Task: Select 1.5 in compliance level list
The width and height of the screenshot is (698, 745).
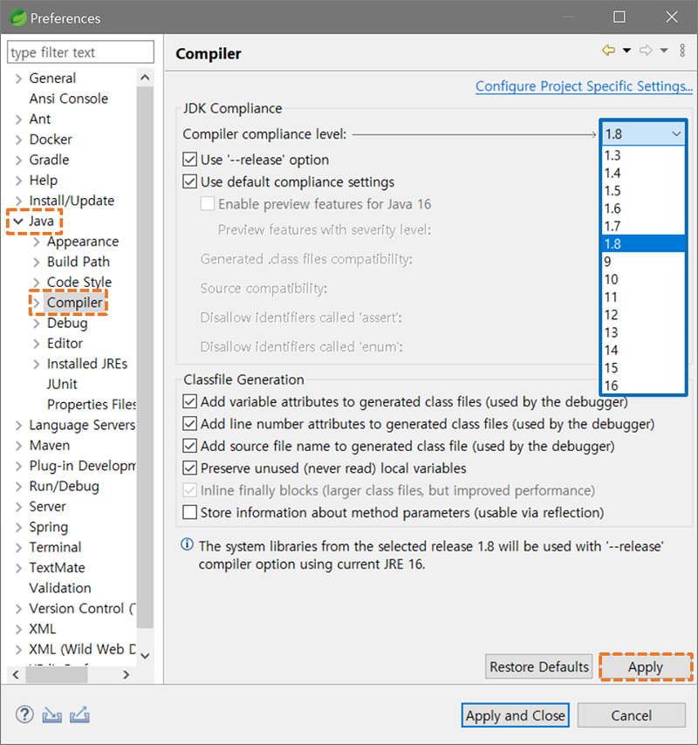Action: 643,190
